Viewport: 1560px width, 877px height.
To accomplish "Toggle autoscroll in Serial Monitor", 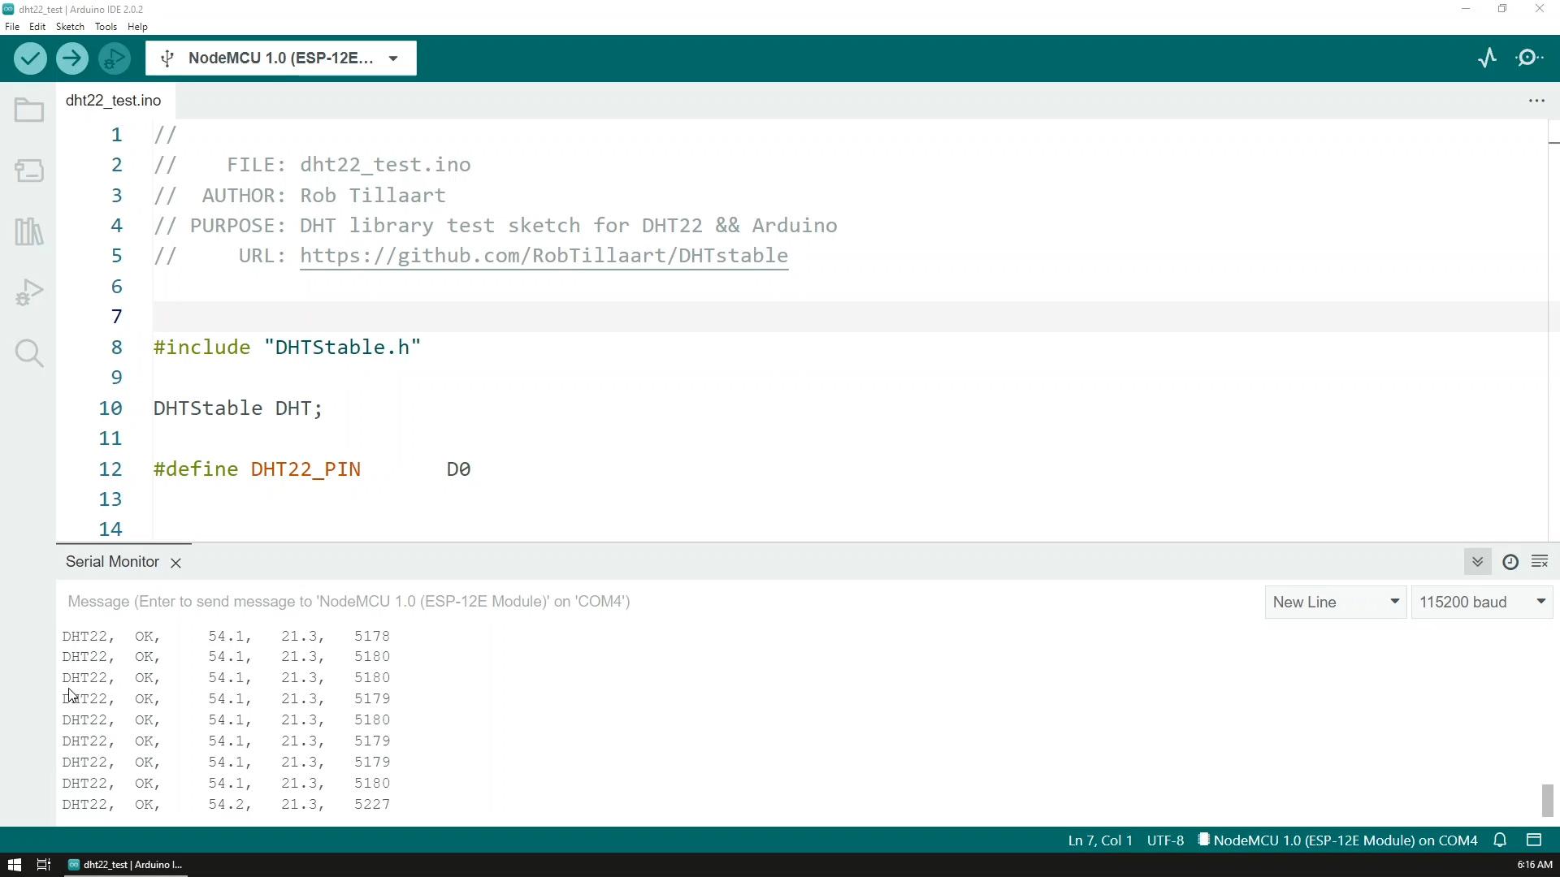I will (1478, 562).
